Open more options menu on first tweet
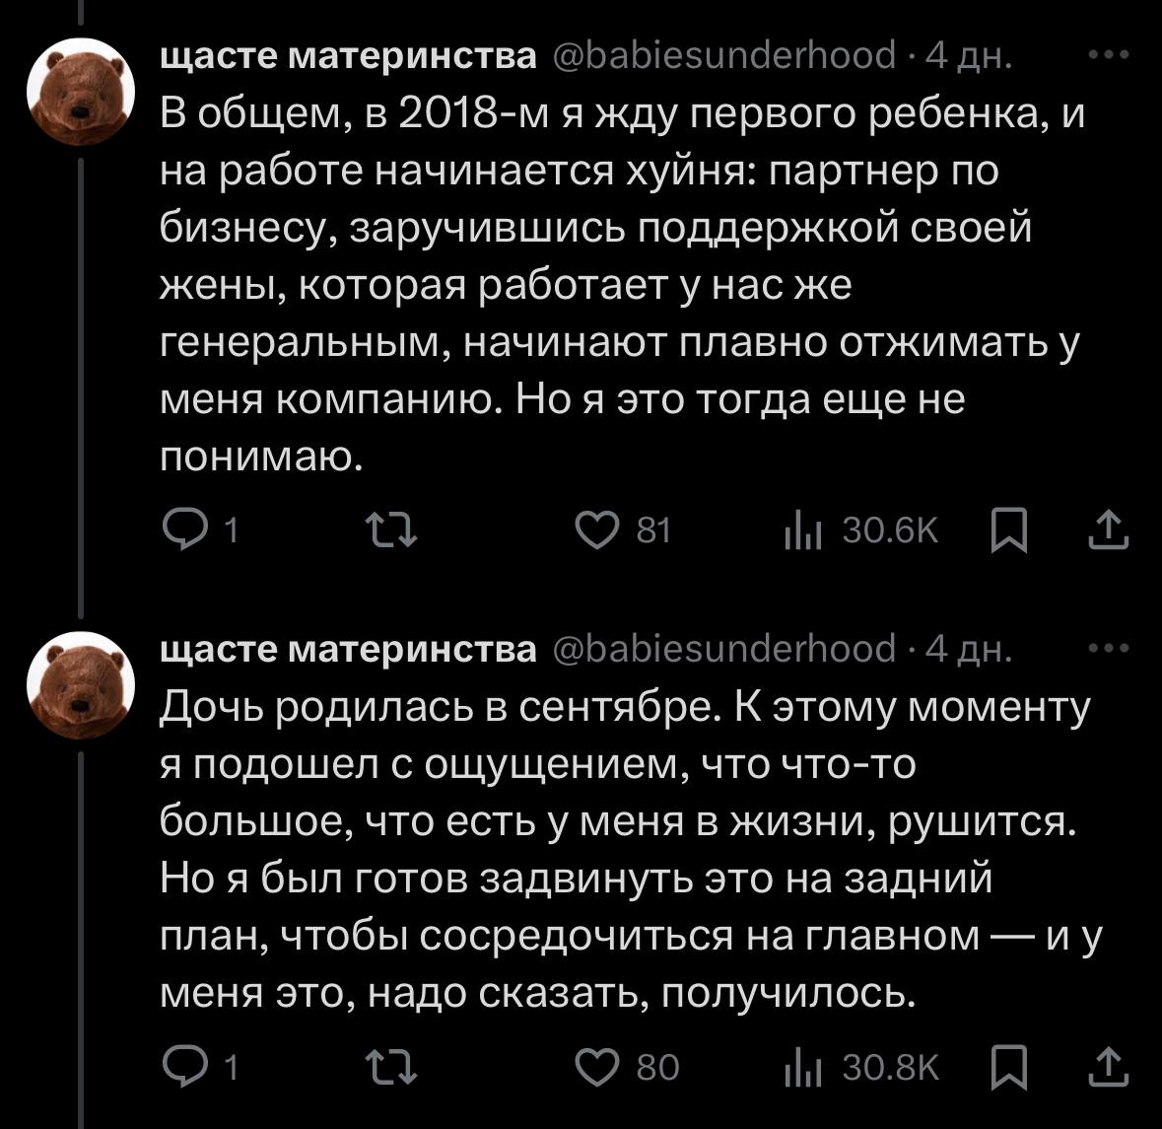Image resolution: width=1162 pixels, height=1129 pixels. 1109,55
